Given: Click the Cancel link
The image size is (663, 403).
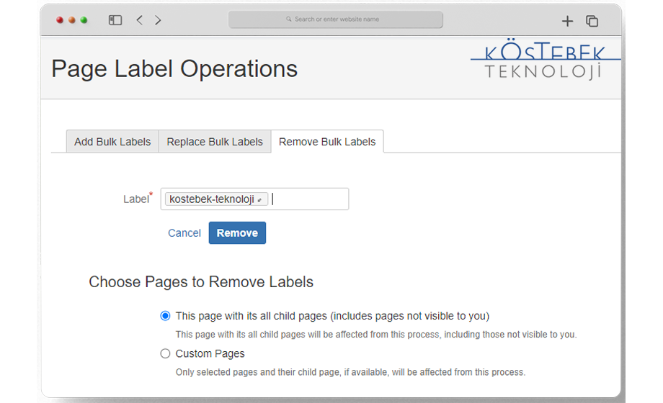Looking at the screenshot, I should point(184,232).
